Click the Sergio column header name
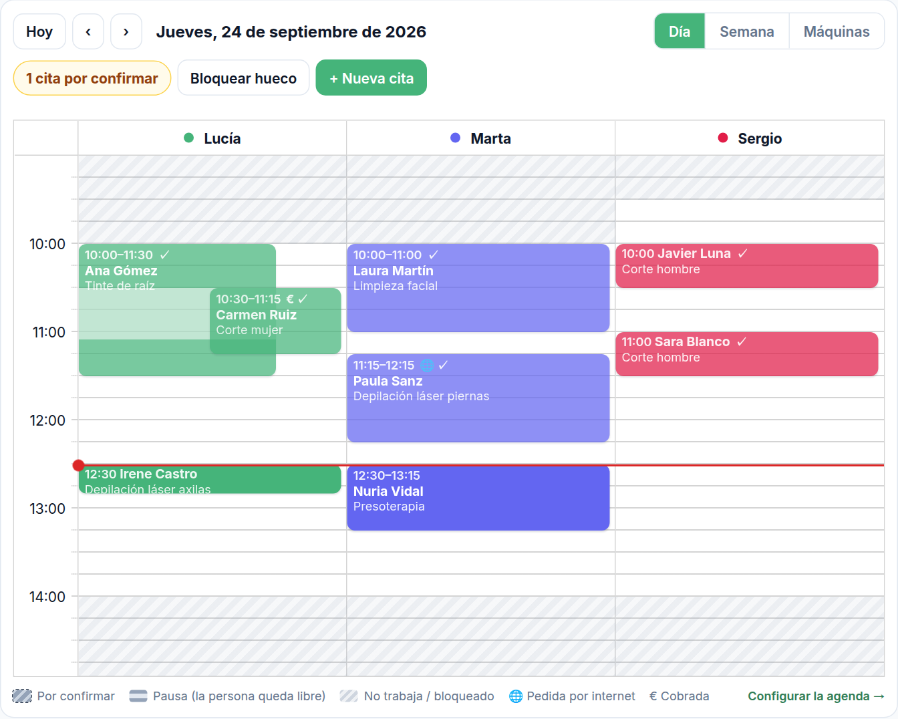 point(760,138)
